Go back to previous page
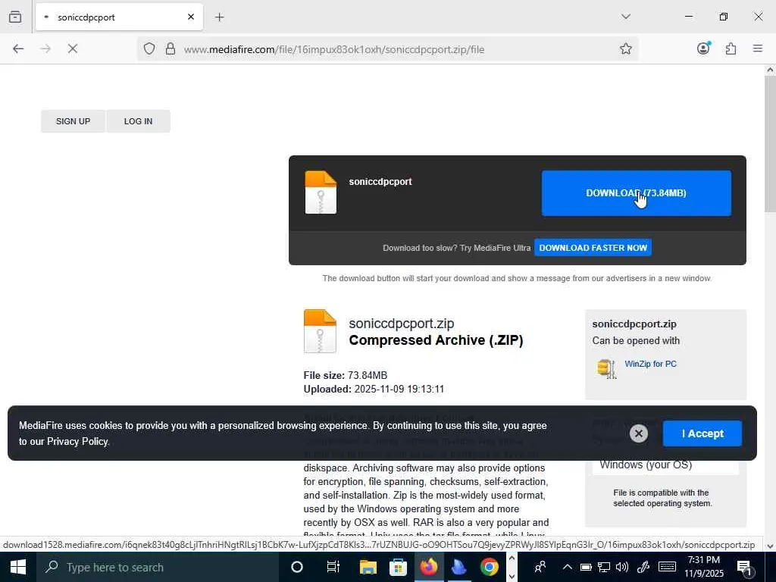Screen dimensions: 776x582 [x=18, y=48]
